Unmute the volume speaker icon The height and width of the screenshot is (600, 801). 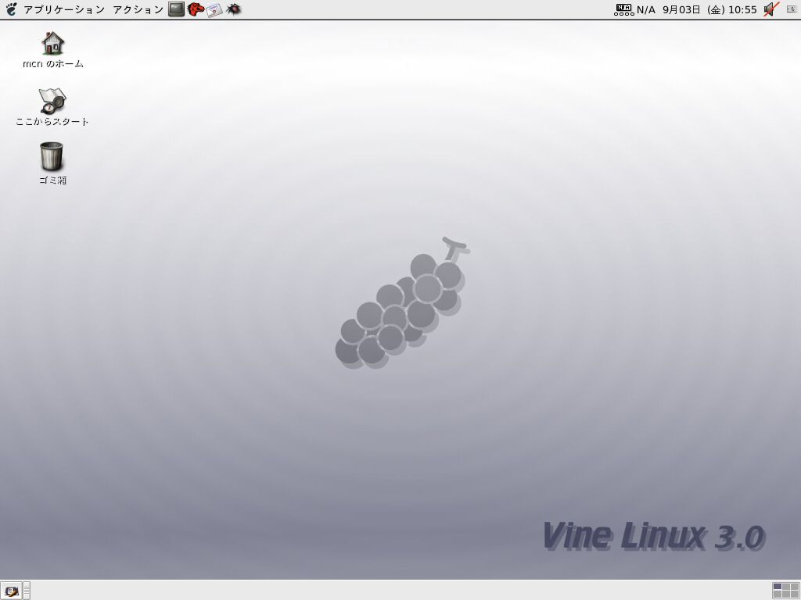[771, 9]
